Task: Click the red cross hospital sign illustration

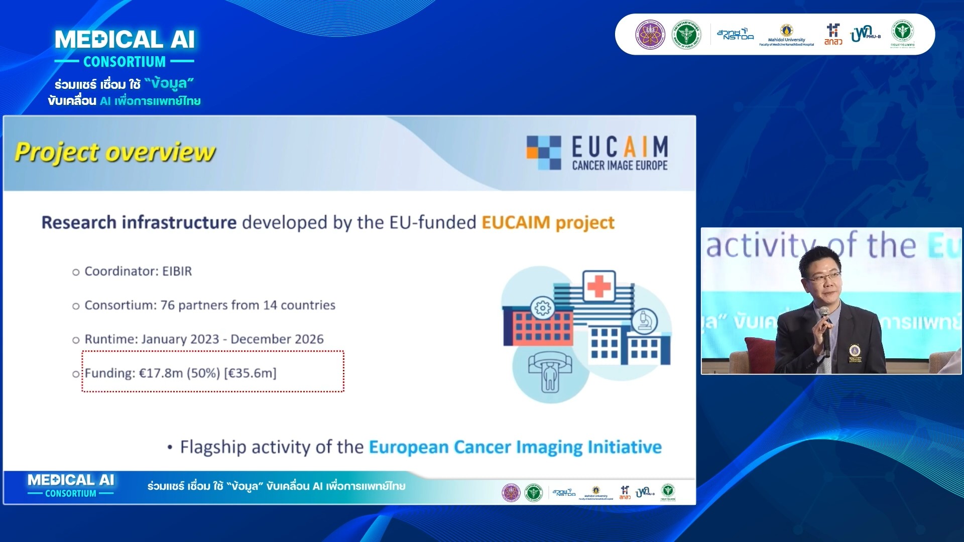Action: [x=599, y=286]
